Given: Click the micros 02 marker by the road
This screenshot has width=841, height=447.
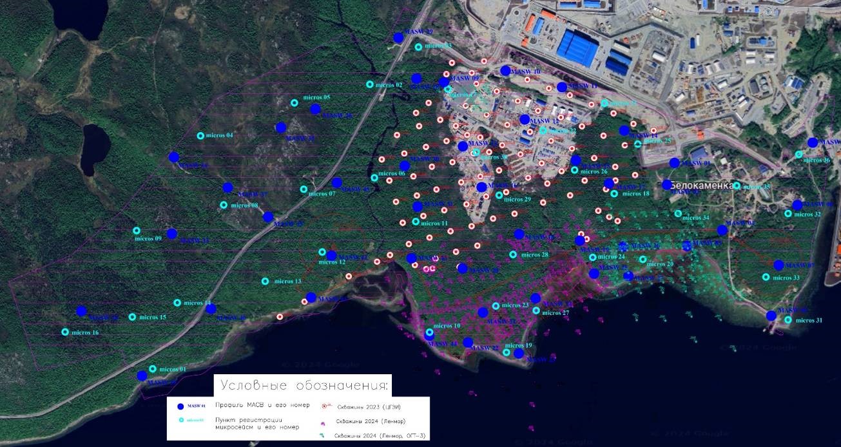Looking at the screenshot, I should [370, 84].
